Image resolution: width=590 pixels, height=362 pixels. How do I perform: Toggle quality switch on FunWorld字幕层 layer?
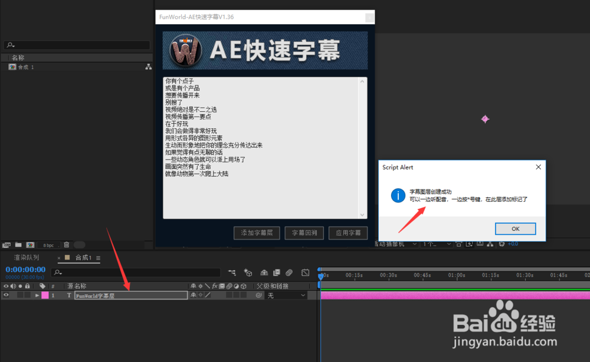(208, 295)
